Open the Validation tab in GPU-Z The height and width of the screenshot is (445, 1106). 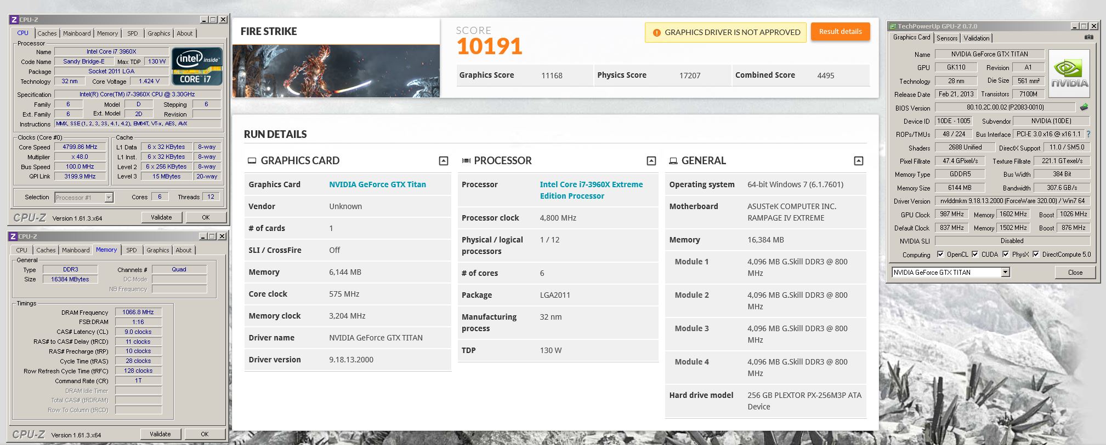point(977,38)
